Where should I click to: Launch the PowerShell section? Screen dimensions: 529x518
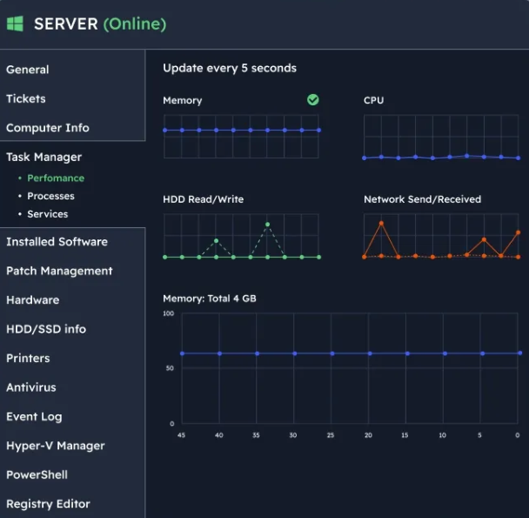coord(37,474)
